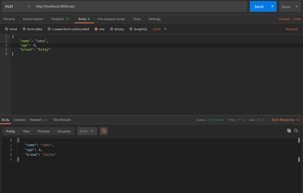303x193 pixels.
Task: Click the Send dropdown arrow
Action: tap(272, 7)
